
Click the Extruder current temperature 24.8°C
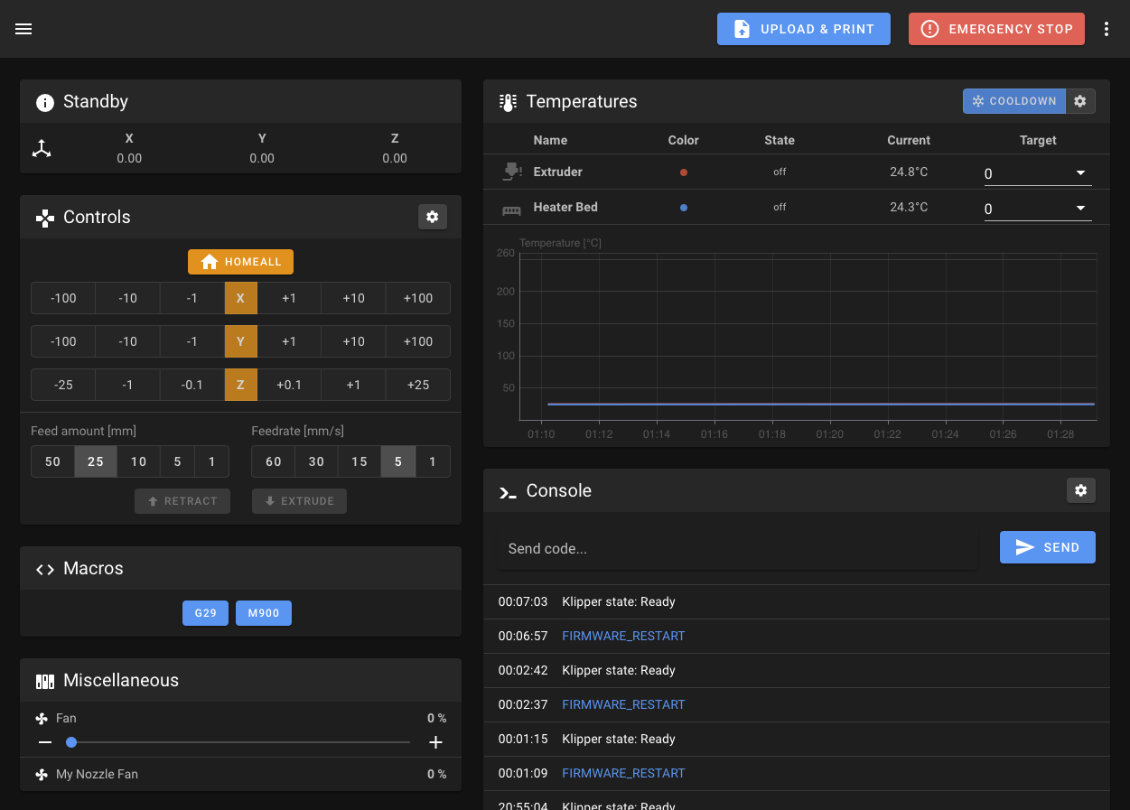pos(909,172)
